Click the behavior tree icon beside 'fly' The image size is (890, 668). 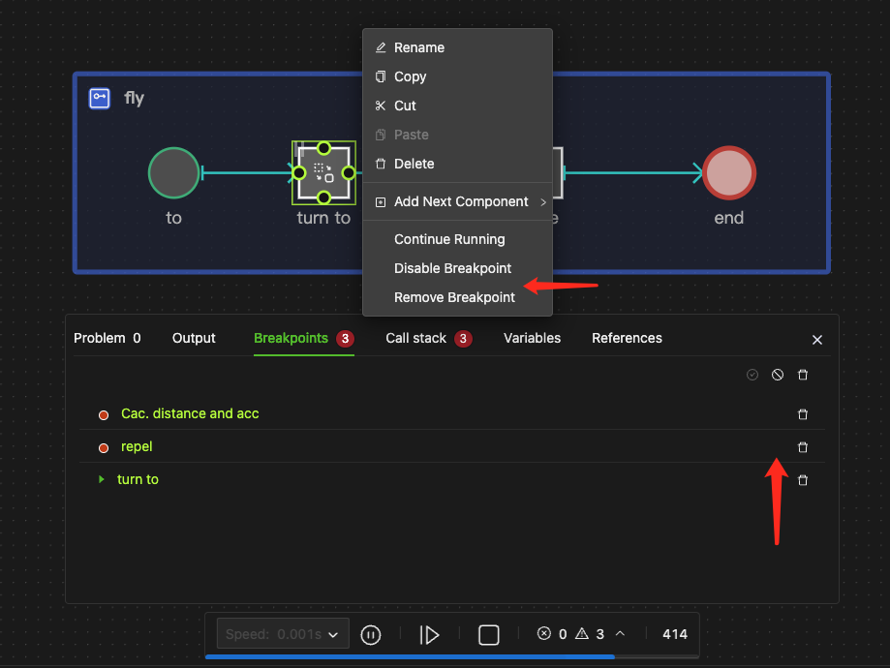[99, 98]
